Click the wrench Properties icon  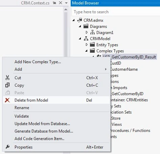[7, 147]
